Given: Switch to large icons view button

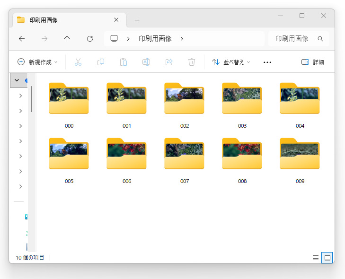Looking at the screenshot, I should tap(327, 258).
